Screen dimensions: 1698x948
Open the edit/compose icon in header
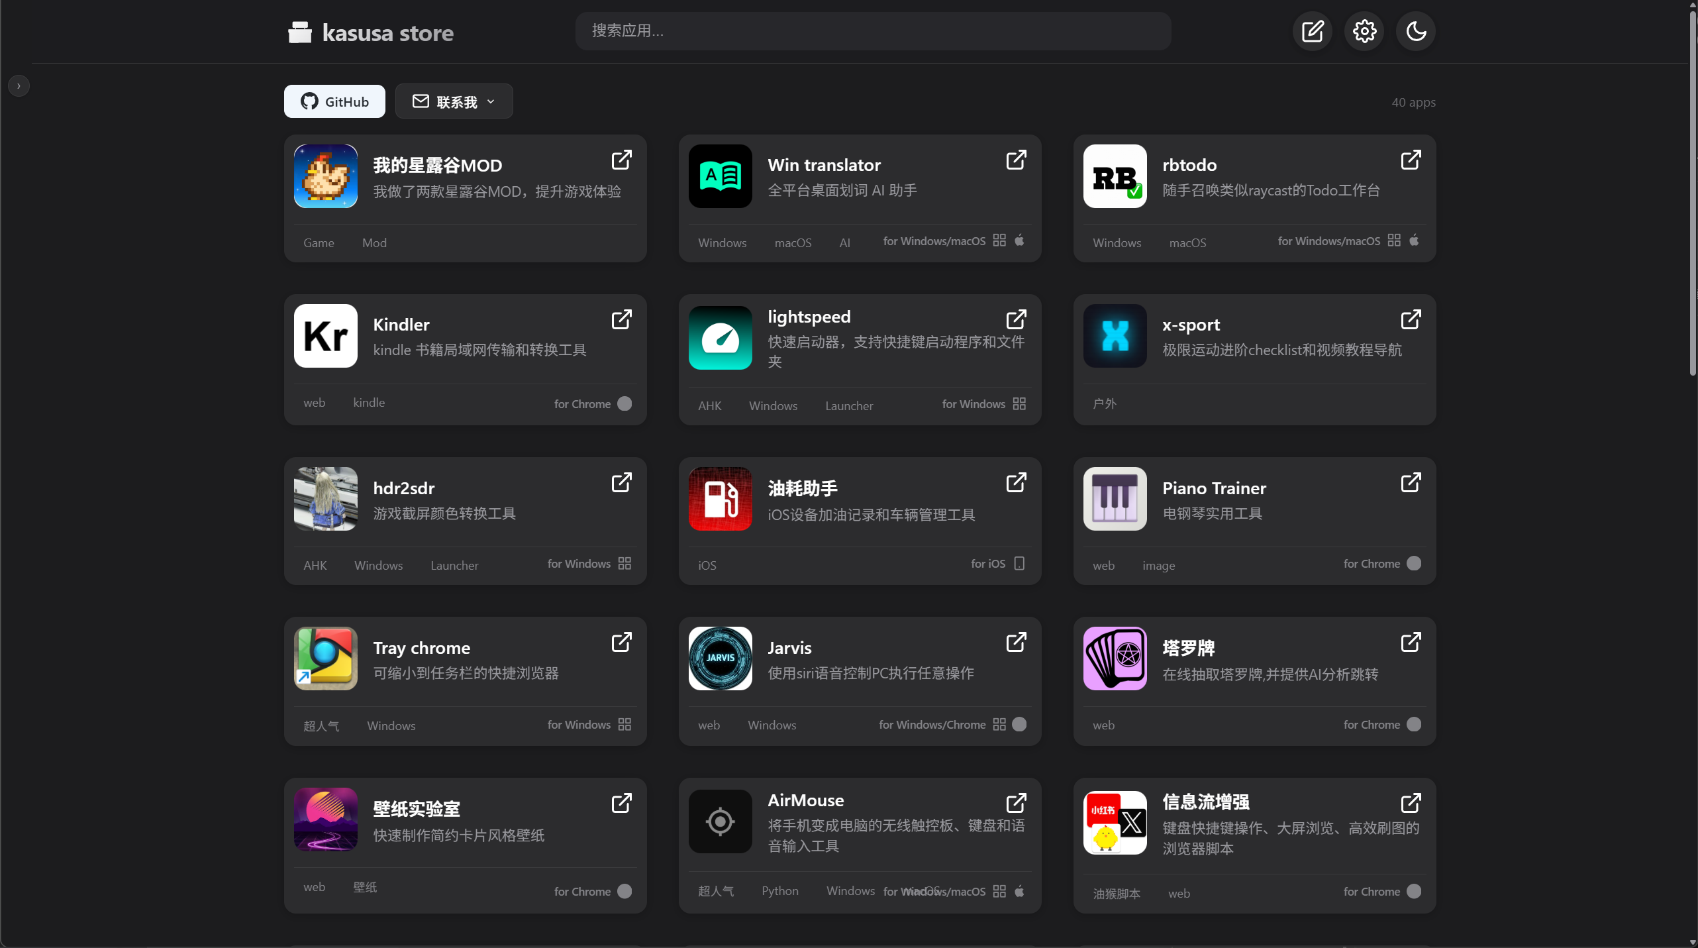(x=1312, y=31)
